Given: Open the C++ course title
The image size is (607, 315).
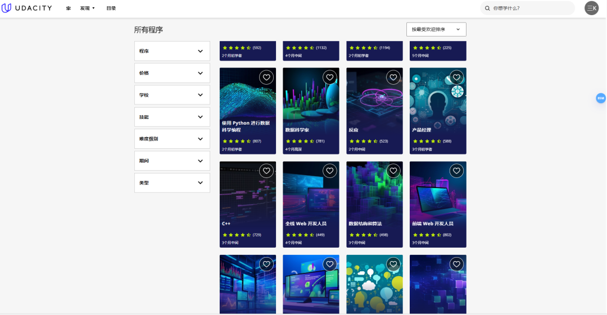Looking at the screenshot, I should pyautogui.click(x=226, y=223).
